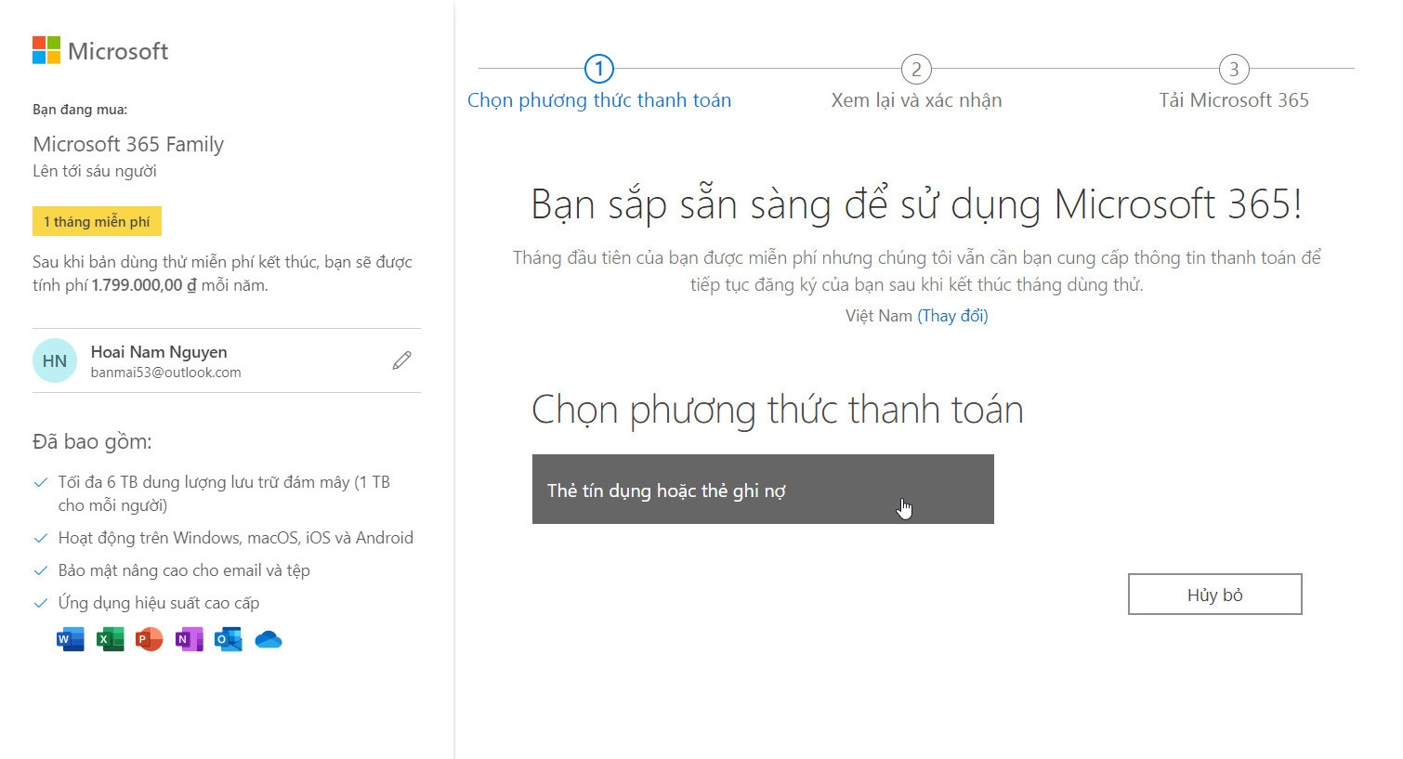Click the (Thay đổi) country link

952,316
